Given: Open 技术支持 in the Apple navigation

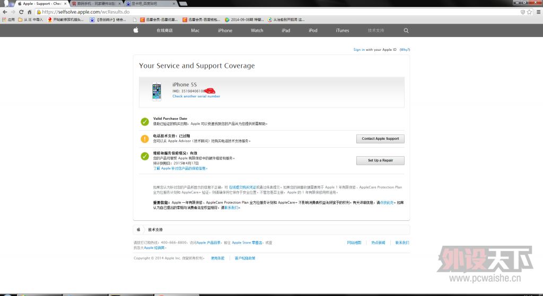Looking at the screenshot, I should pyautogui.click(x=376, y=30).
